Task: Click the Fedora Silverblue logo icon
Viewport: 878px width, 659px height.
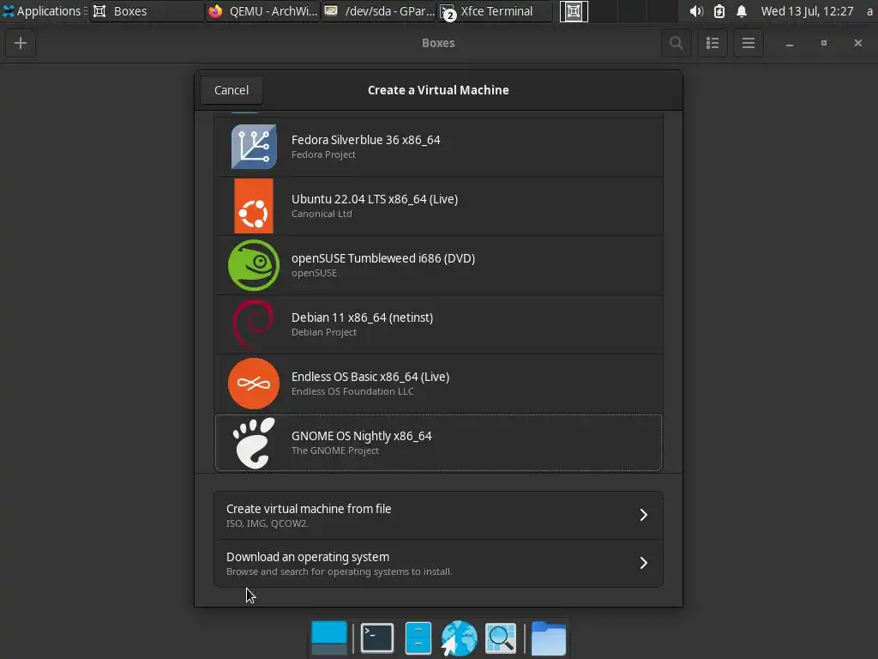Action: tap(254, 147)
